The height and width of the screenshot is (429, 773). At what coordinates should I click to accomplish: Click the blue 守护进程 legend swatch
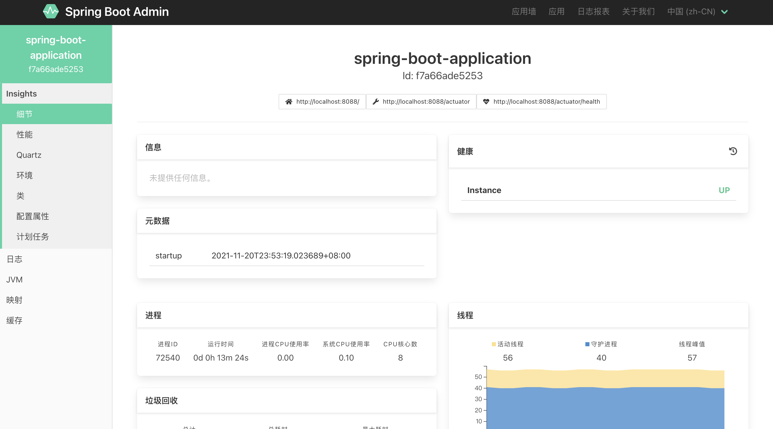pyautogui.click(x=587, y=344)
